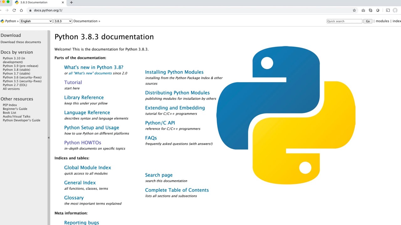Screen dimensions: 401x225
Task: Collapse the sidebar using the « handle
Action: 49,137
